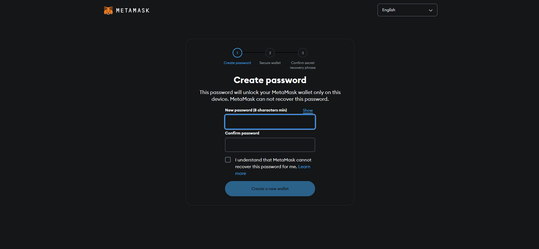Tick the password recovery acknowledgment checkbox
Screen dimensions: 539x249
[228, 160]
